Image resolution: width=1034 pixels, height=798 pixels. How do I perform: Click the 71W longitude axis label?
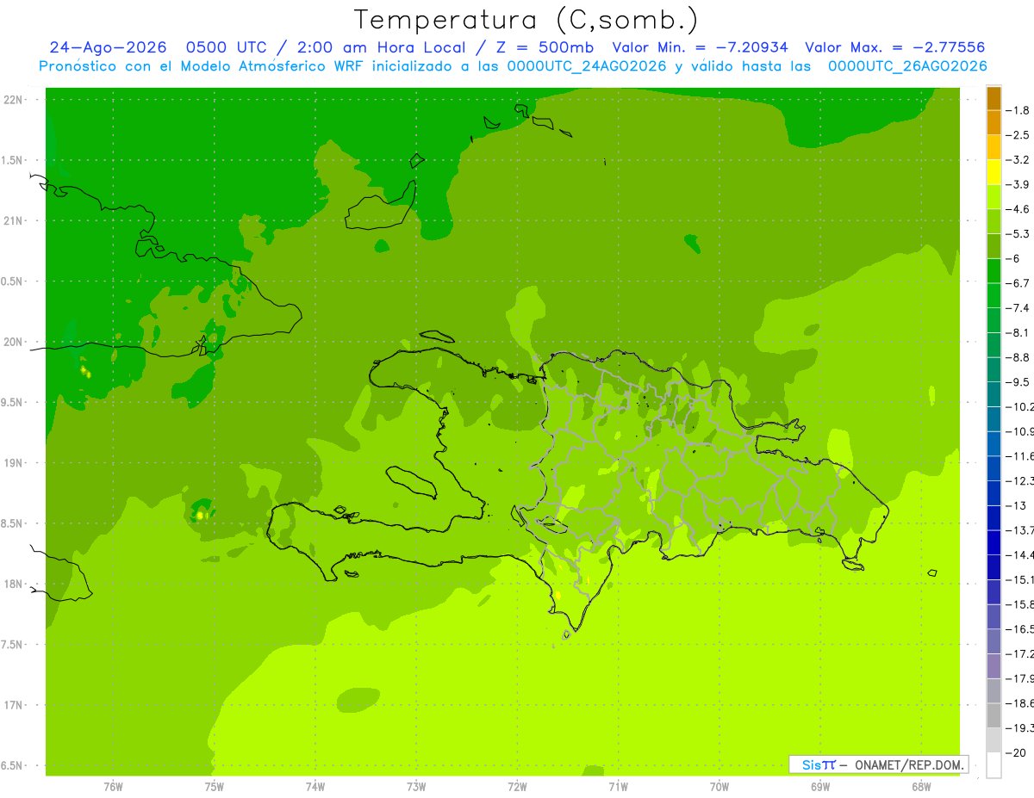[618, 786]
